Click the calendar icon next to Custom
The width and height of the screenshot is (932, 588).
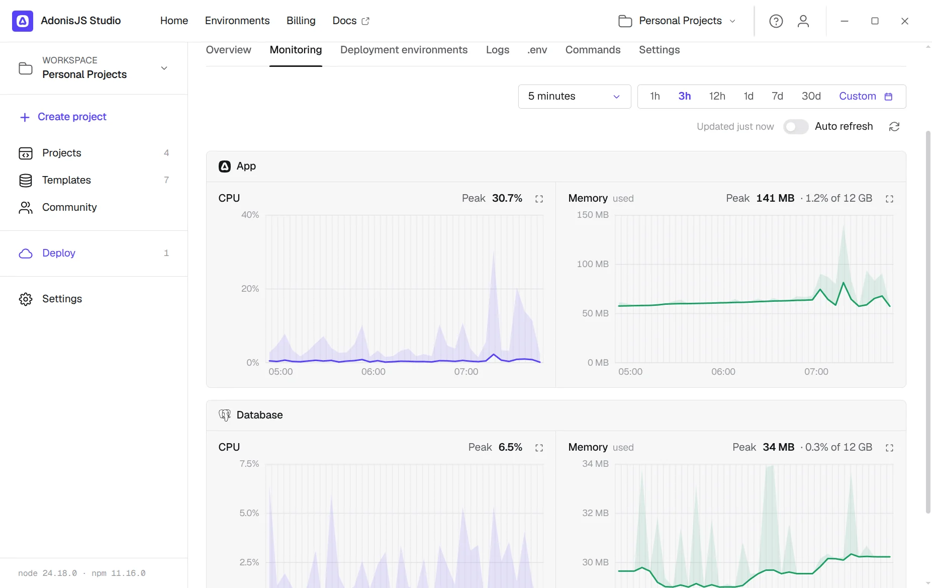[888, 97]
